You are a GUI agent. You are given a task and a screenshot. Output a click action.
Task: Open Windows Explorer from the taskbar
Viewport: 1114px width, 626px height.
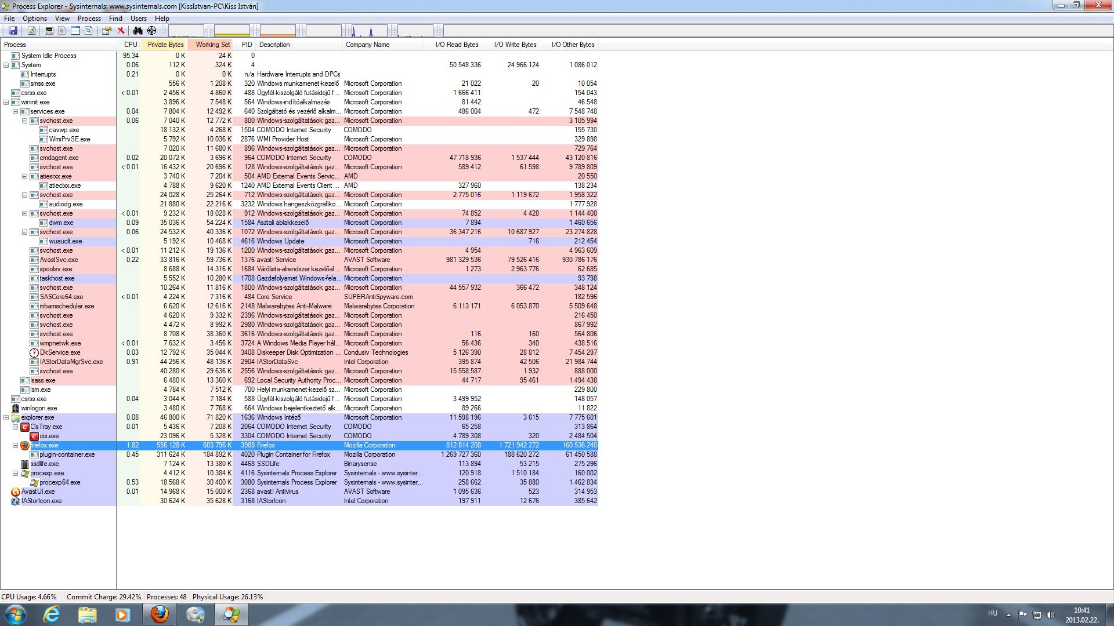(x=88, y=614)
